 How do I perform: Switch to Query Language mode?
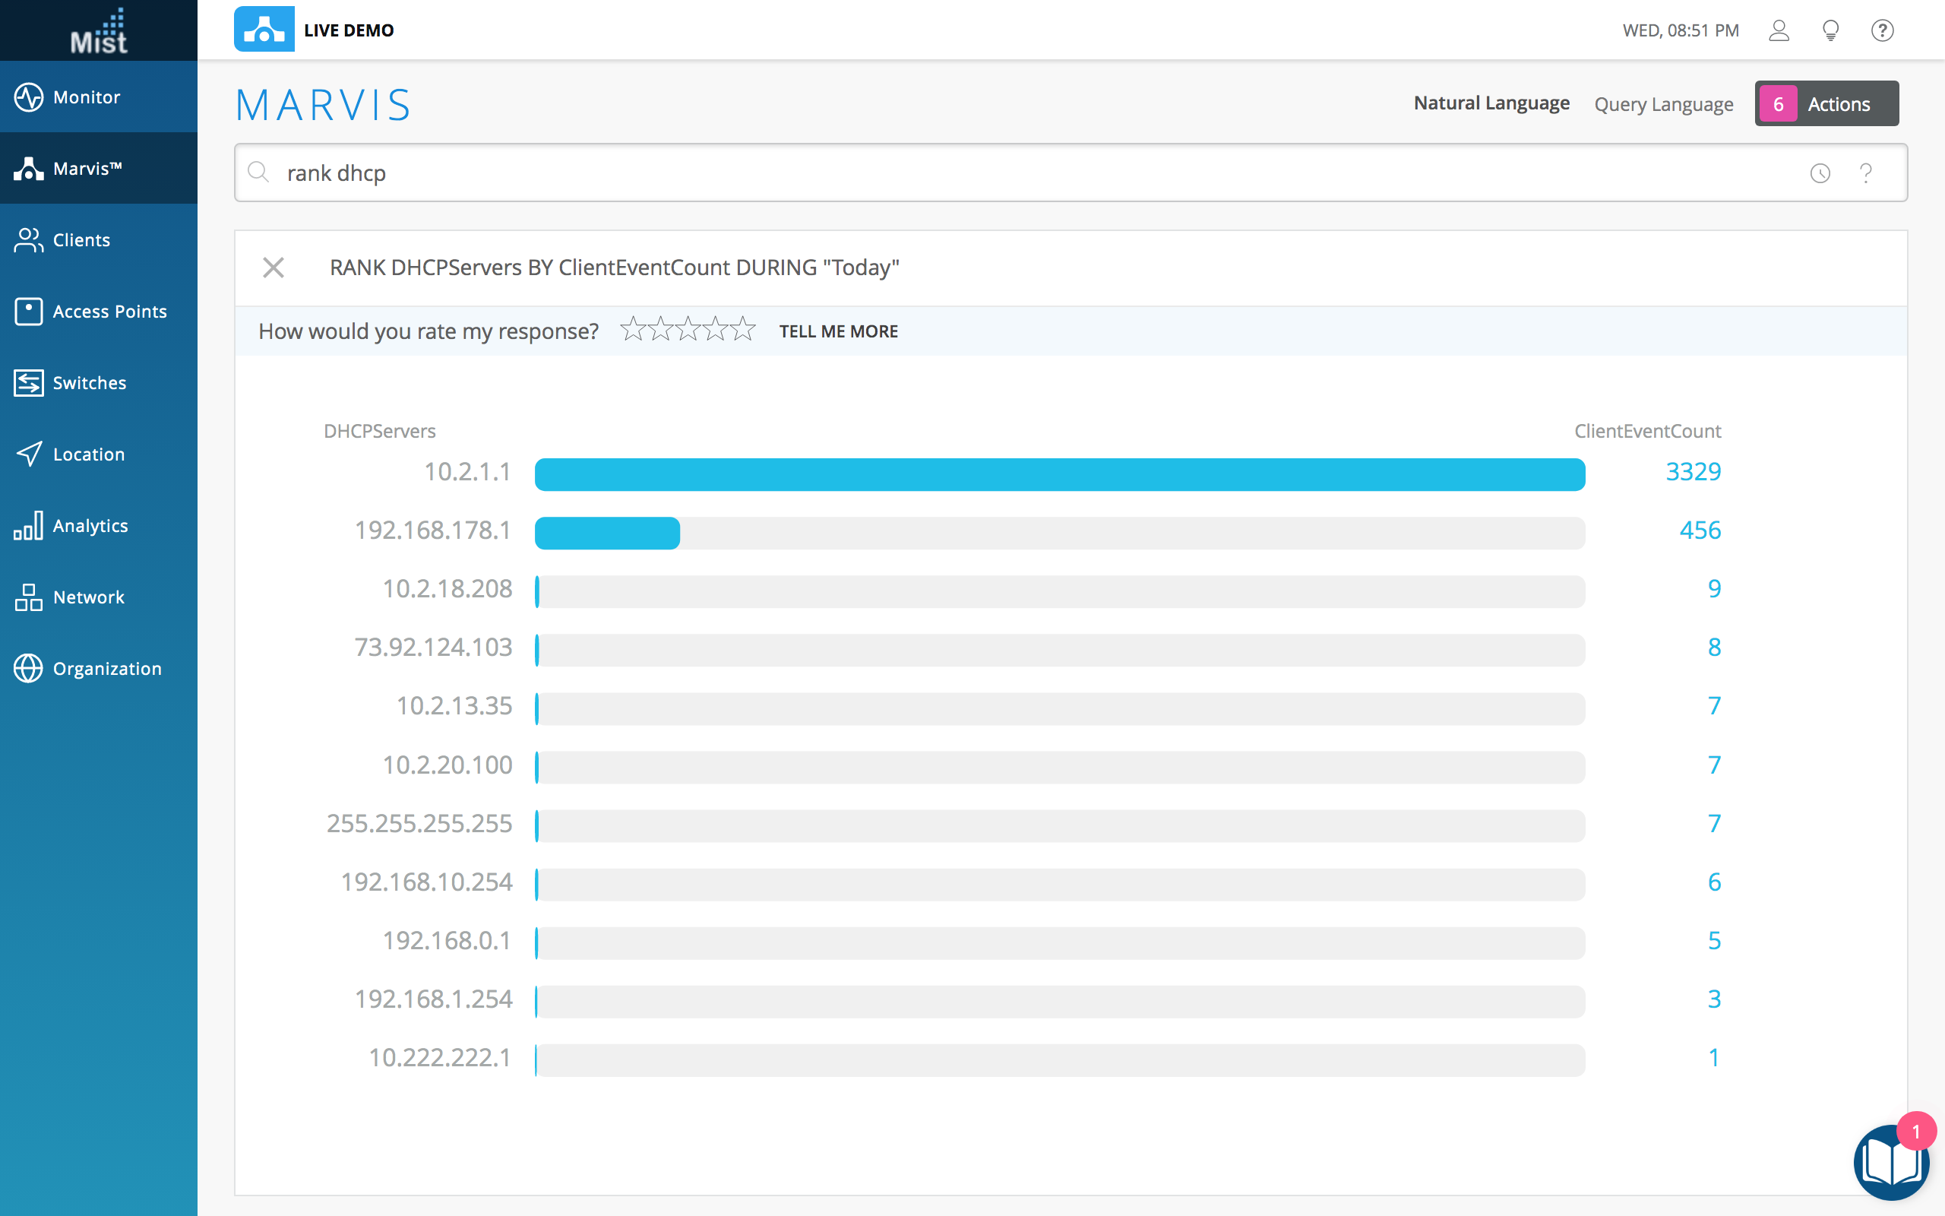(1663, 105)
